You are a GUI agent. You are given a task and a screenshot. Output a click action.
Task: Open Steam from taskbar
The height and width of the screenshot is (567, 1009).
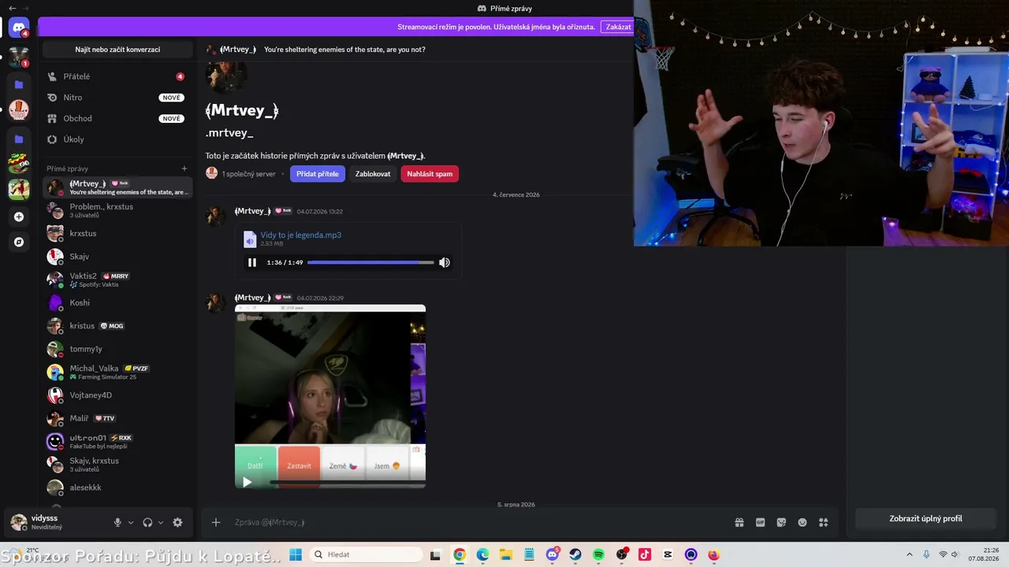pyautogui.click(x=575, y=554)
